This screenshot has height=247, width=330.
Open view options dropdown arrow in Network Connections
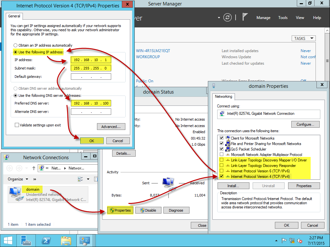[x=88, y=179]
